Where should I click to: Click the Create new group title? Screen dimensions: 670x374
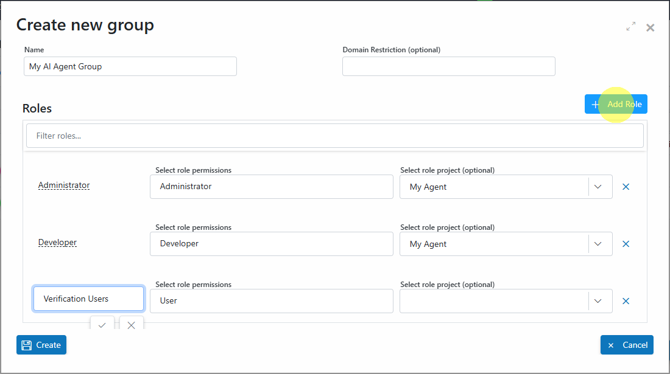coord(85,25)
